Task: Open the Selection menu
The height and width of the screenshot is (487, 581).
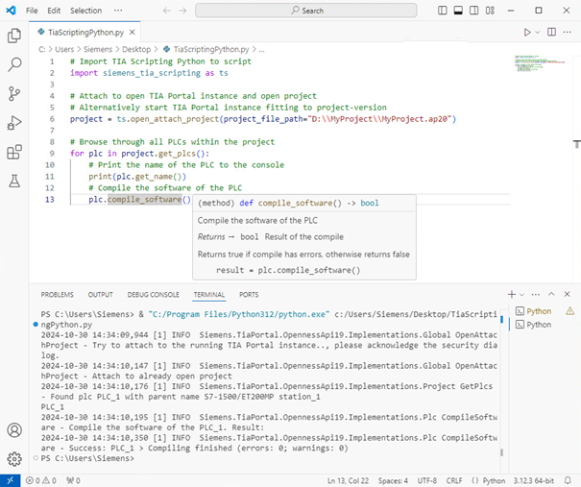Action: [x=86, y=11]
